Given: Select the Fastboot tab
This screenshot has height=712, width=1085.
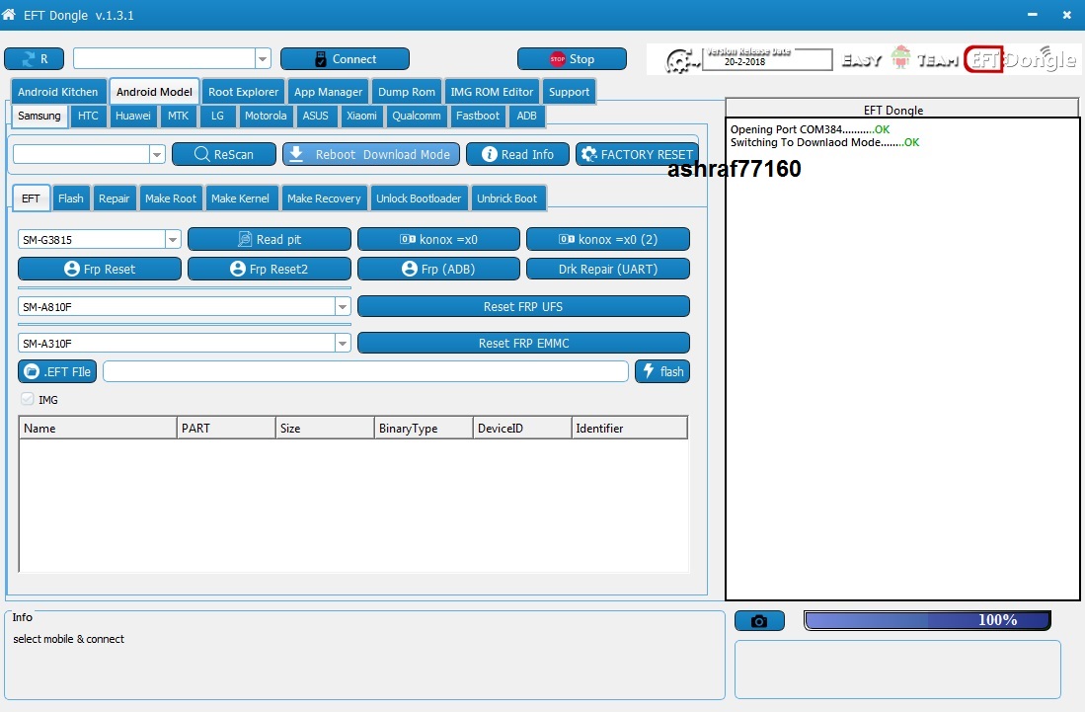Looking at the screenshot, I should click(x=478, y=116).
